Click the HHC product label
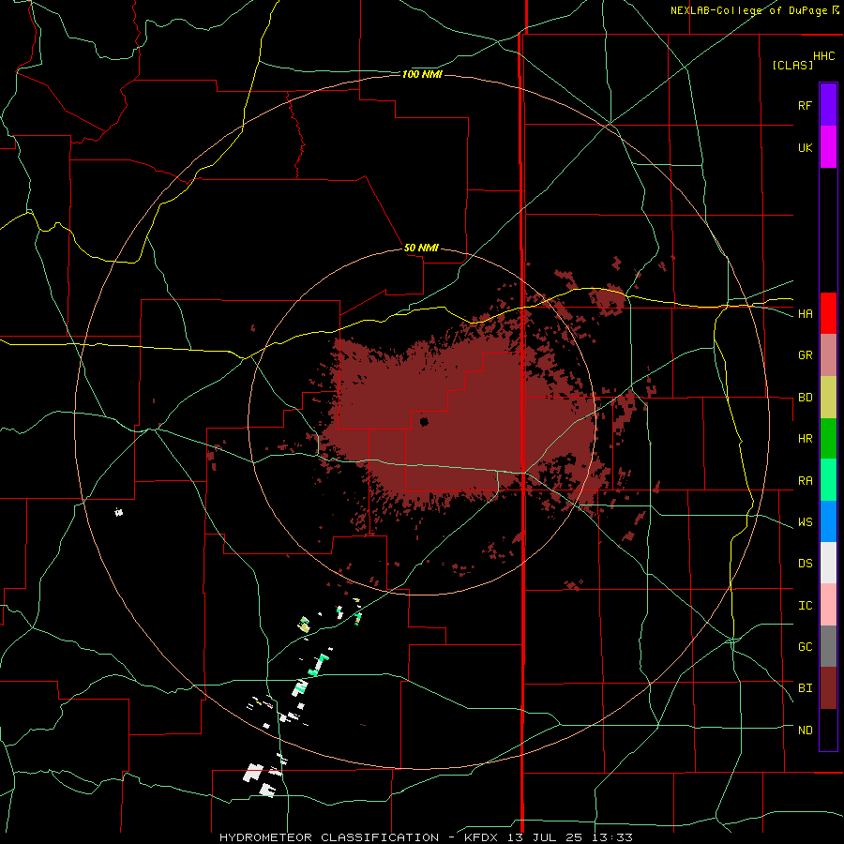Screen dimensions: 844x844 click(823, 56)
